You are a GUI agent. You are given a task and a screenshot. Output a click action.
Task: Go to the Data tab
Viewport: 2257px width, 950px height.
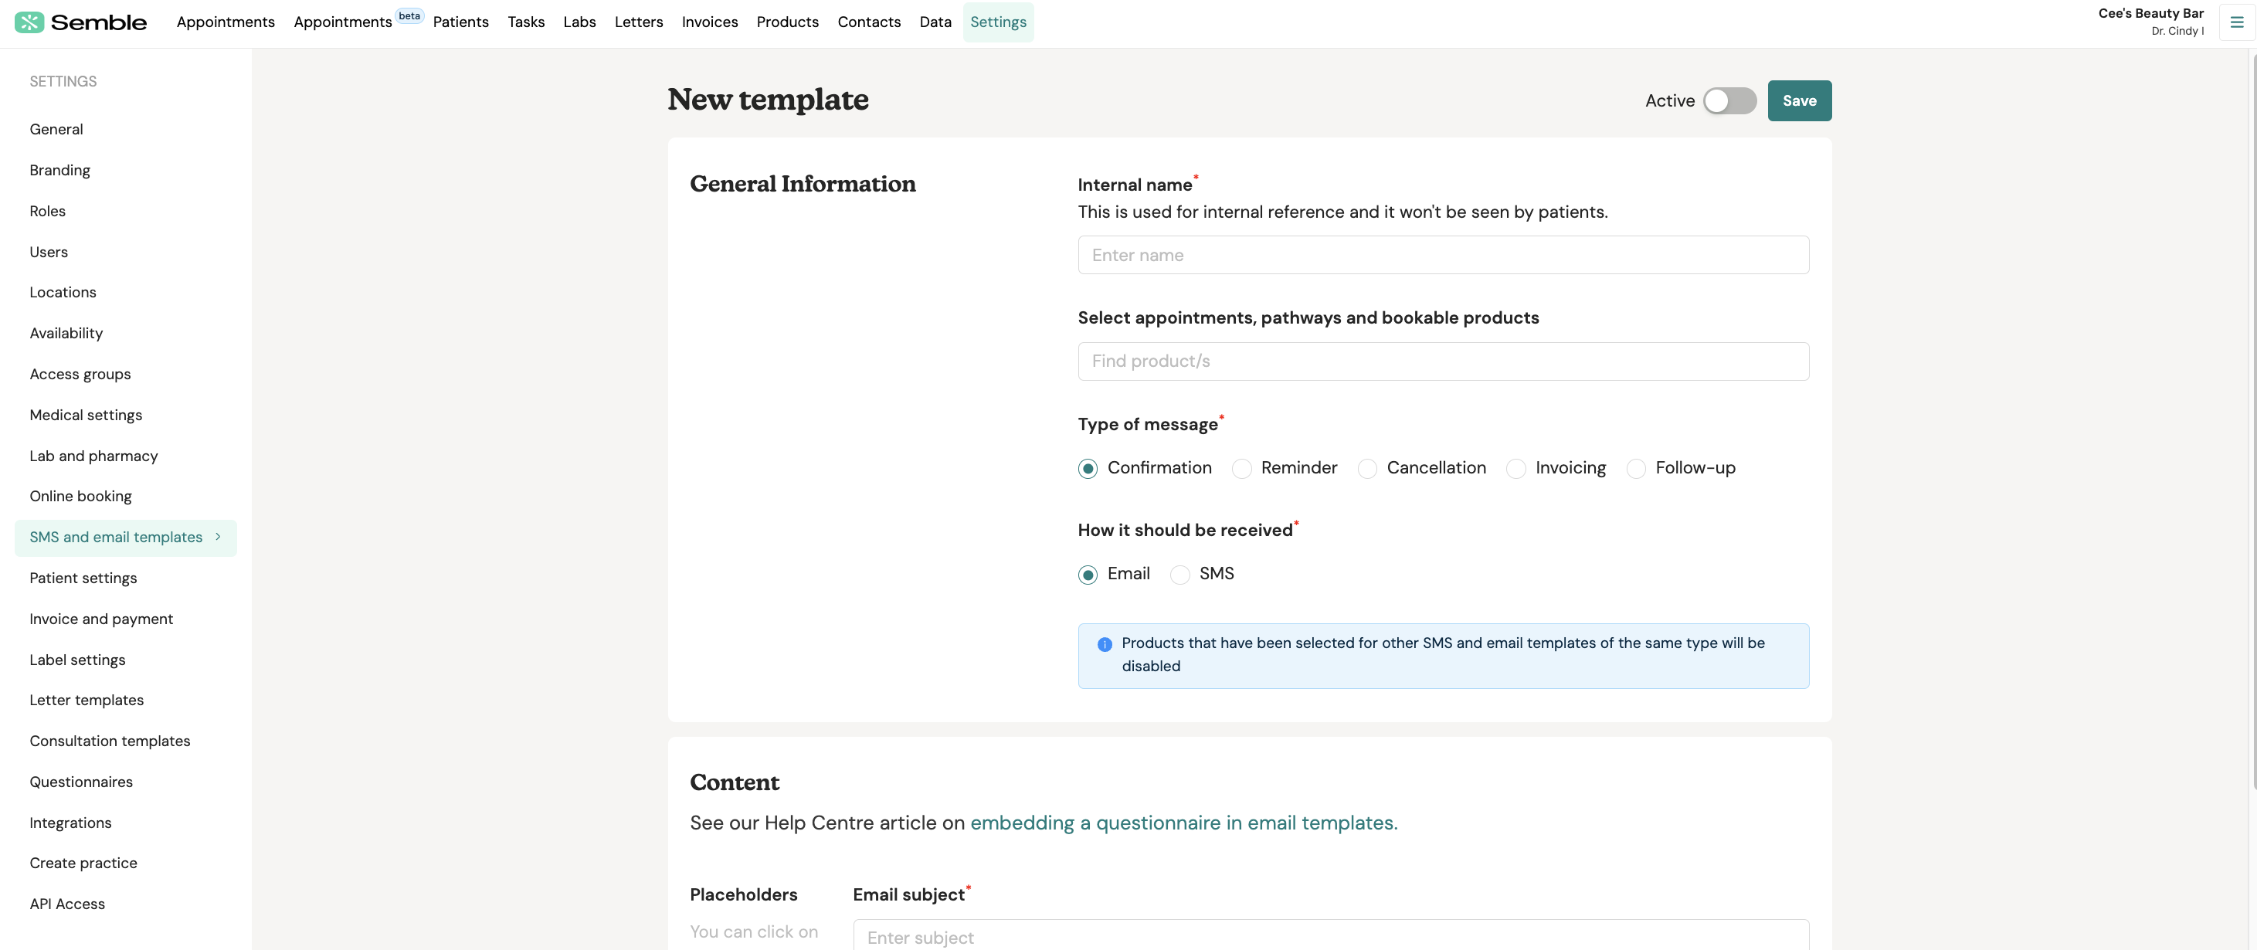point(935,22)
